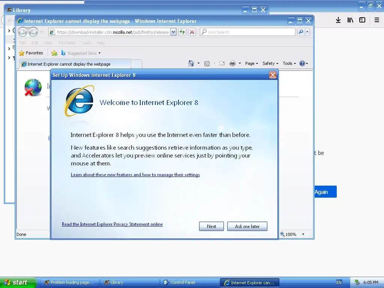Click the blue Try Again button in Firefox
This screenshot has width=384, height=288.
pyautogui.click(x=325, y=192)
